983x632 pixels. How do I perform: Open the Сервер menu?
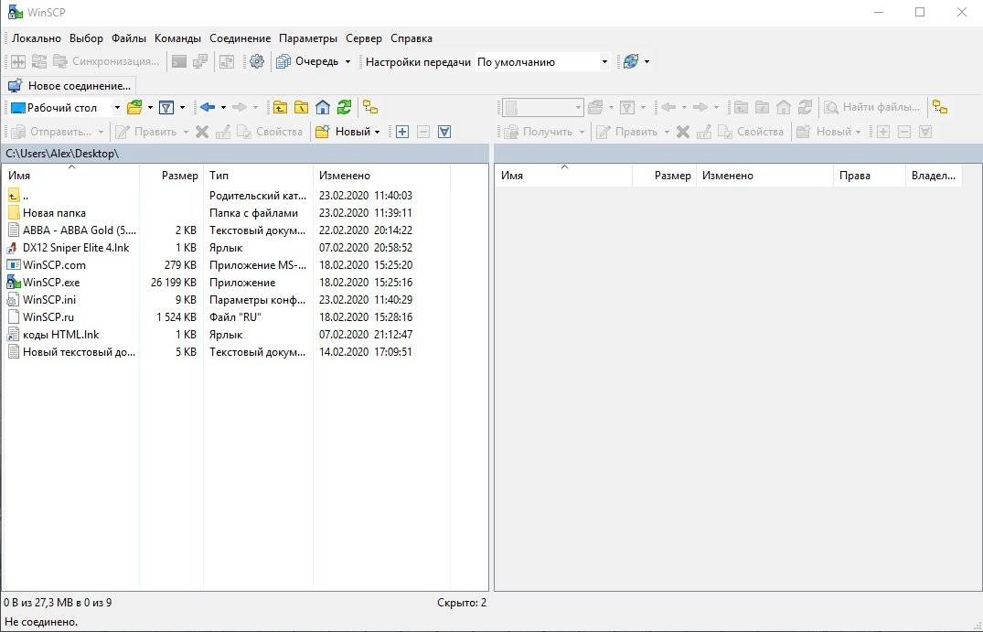coord(364,38)
